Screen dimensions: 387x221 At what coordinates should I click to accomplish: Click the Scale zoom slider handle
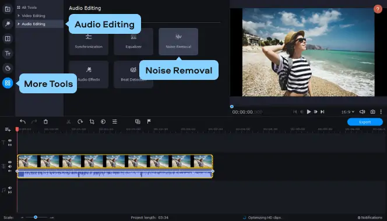pyautogui.click(x=36, y=218)
